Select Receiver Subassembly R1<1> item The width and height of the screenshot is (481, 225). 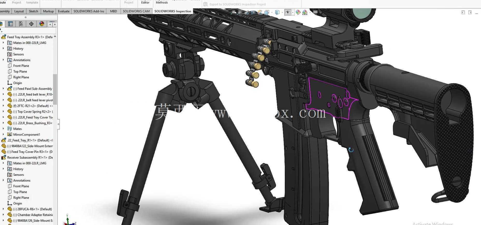[27, 157]
